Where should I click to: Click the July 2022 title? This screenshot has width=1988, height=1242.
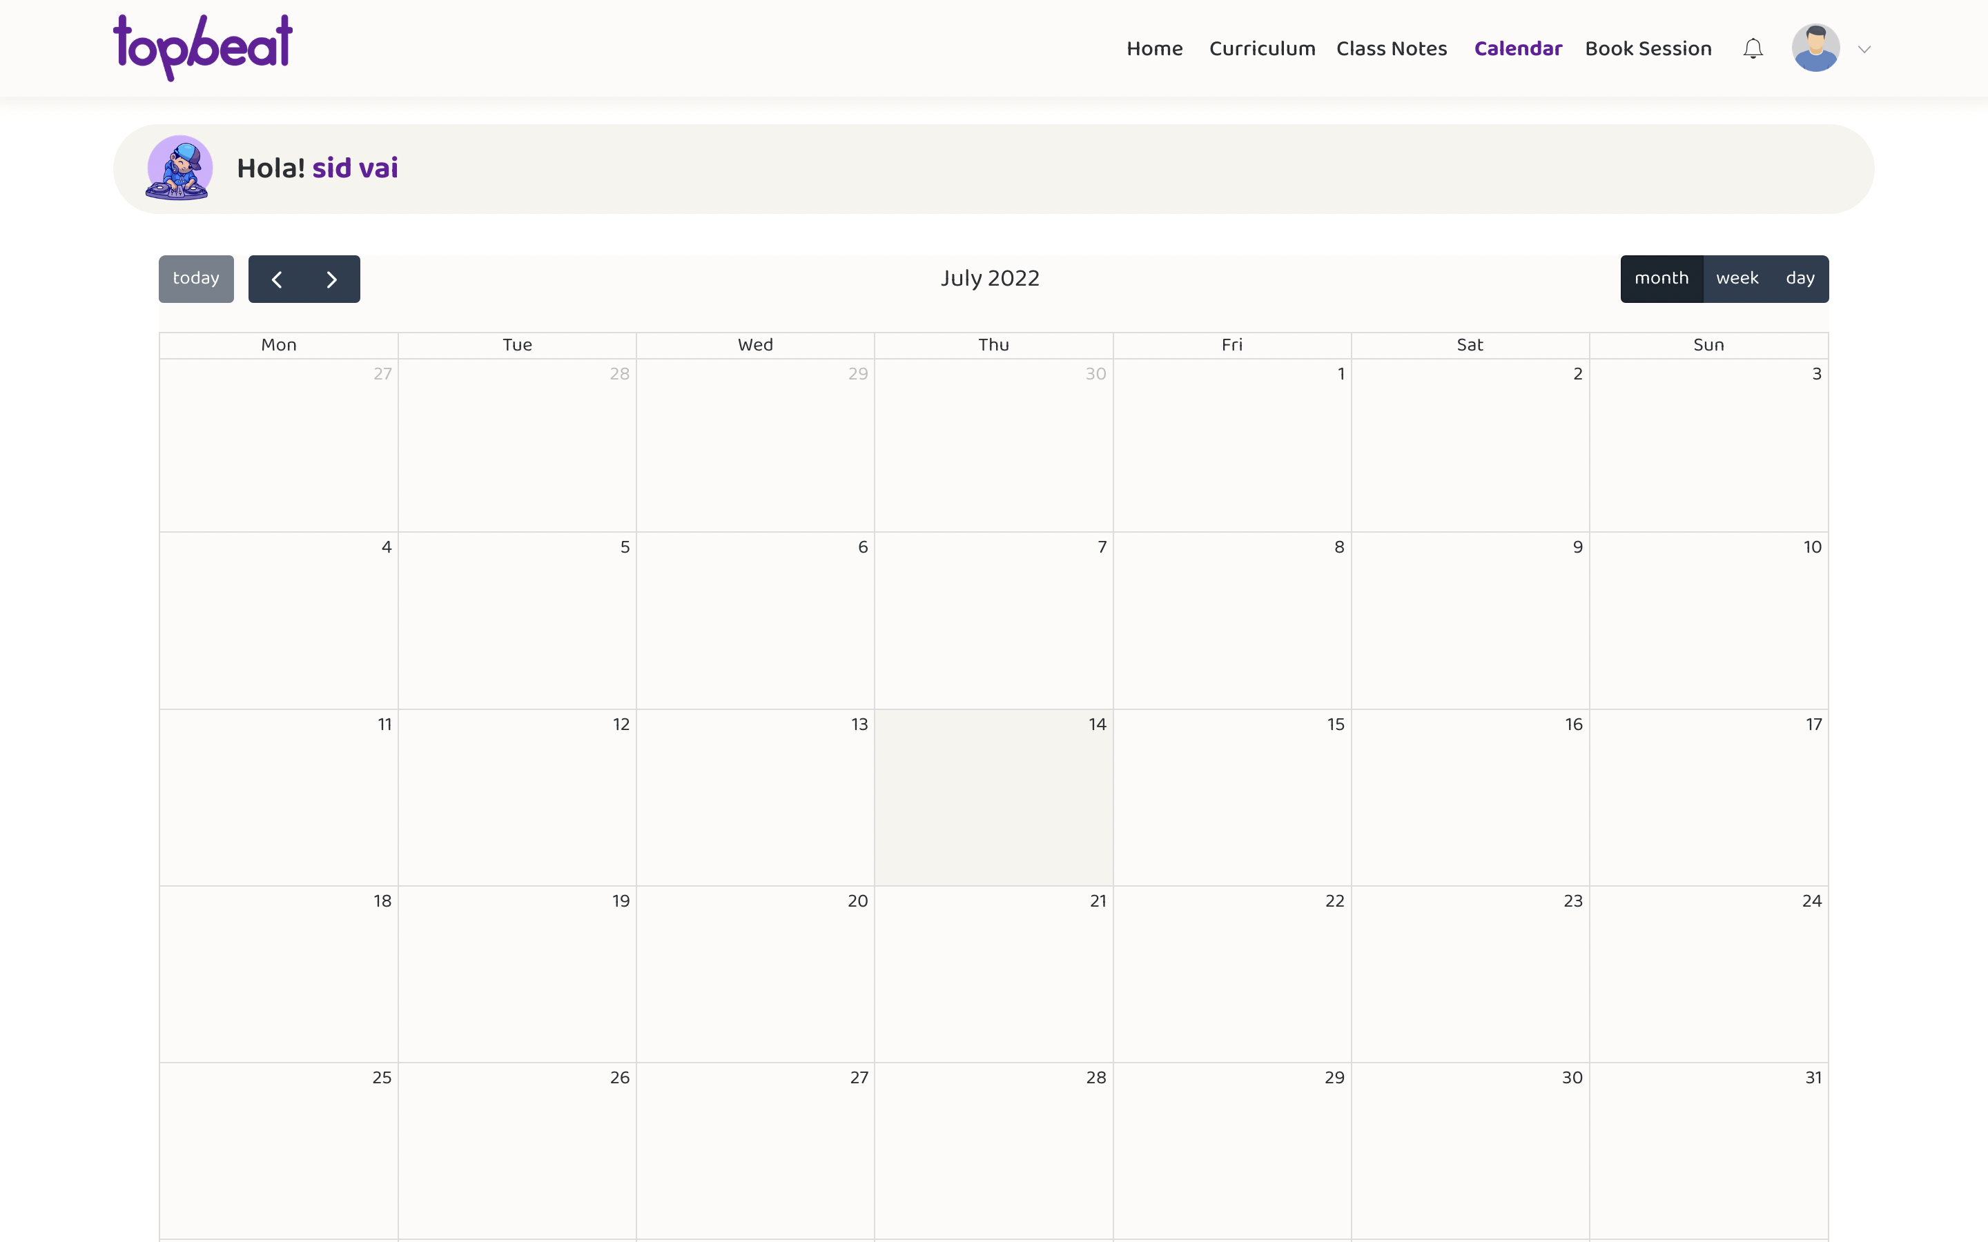coord(990,279)
